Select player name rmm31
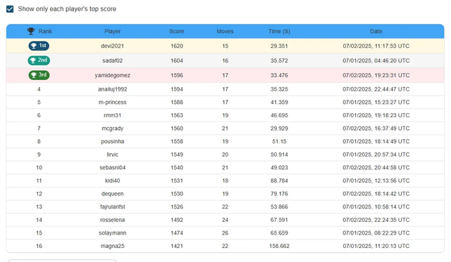Viewport: 451px width, 262px height. [113, 115]
